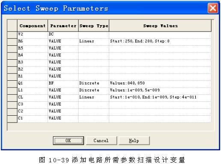Click the OK button
This screenshot has width=221, height=164.
click(x=68, y=141)
